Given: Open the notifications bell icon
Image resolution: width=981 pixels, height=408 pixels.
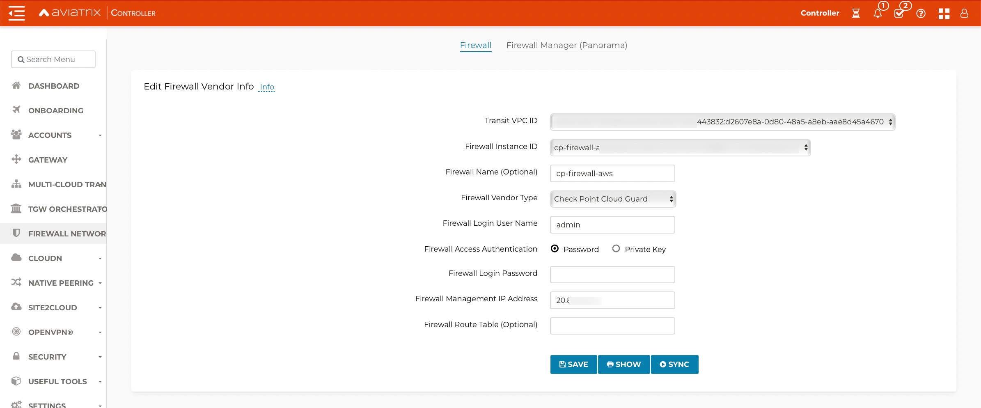Looking at the screenshot, I should click(x=878, y=14).
